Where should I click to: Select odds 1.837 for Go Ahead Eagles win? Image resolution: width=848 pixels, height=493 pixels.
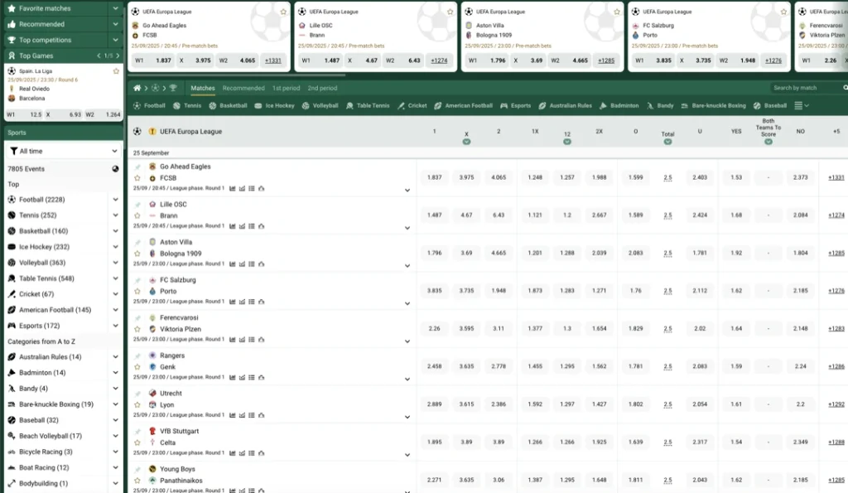pos(434,177)
